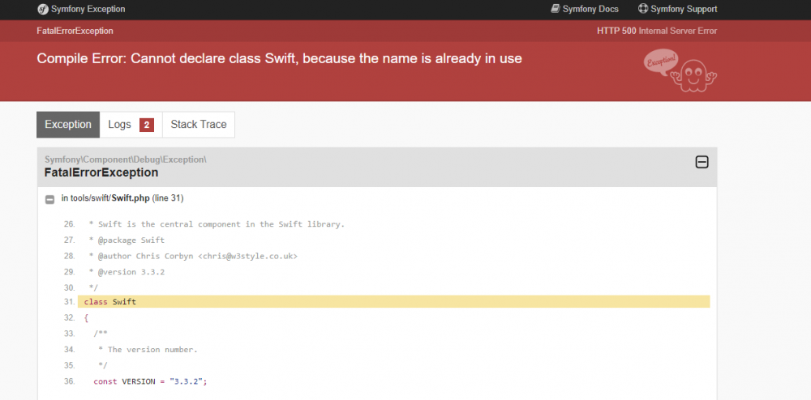Viewport: 811px width, 400px height.
Task: Click the Symfony\Component\Debug\Exception namespace text
Action: pyautogui.click(x=126, y=159)
